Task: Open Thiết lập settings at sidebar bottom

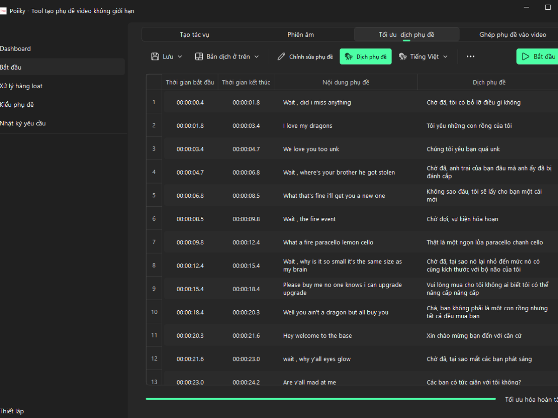Action: (12, 411)
